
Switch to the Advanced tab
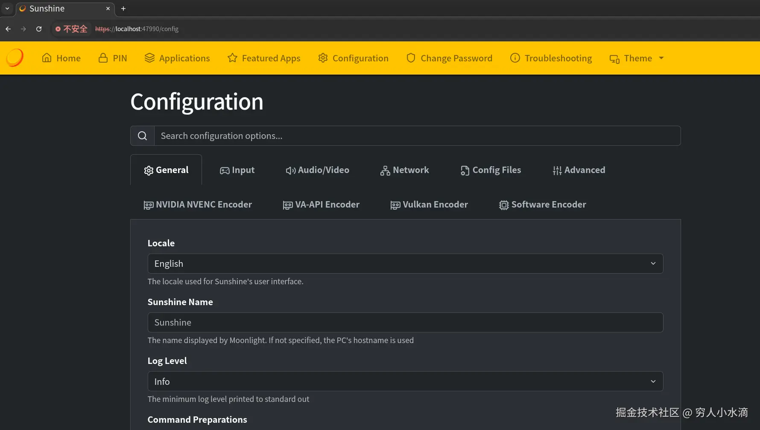(579, 170)
